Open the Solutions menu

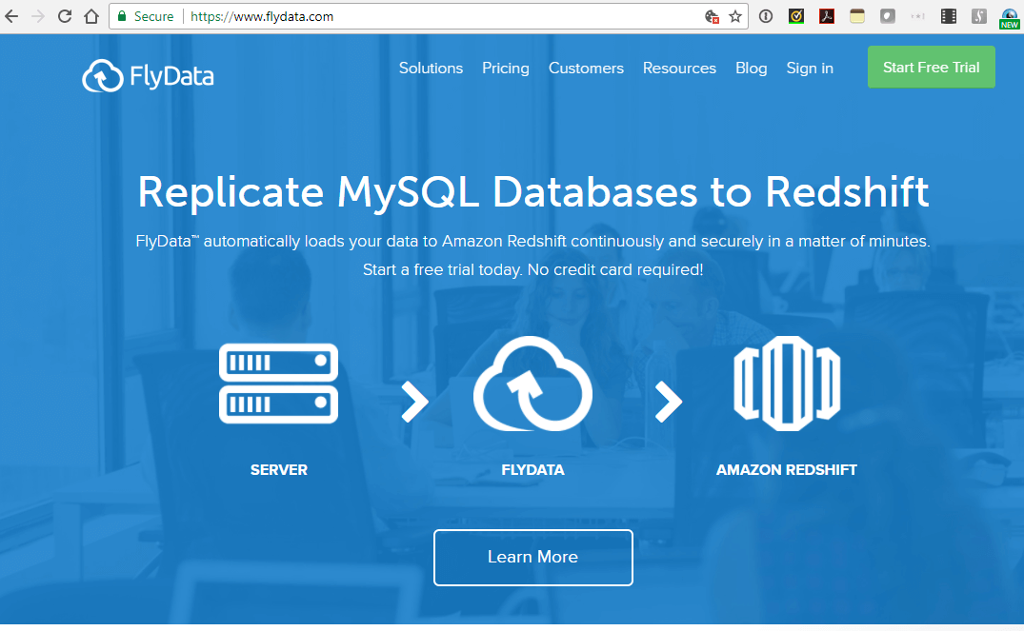click(431, 68)
